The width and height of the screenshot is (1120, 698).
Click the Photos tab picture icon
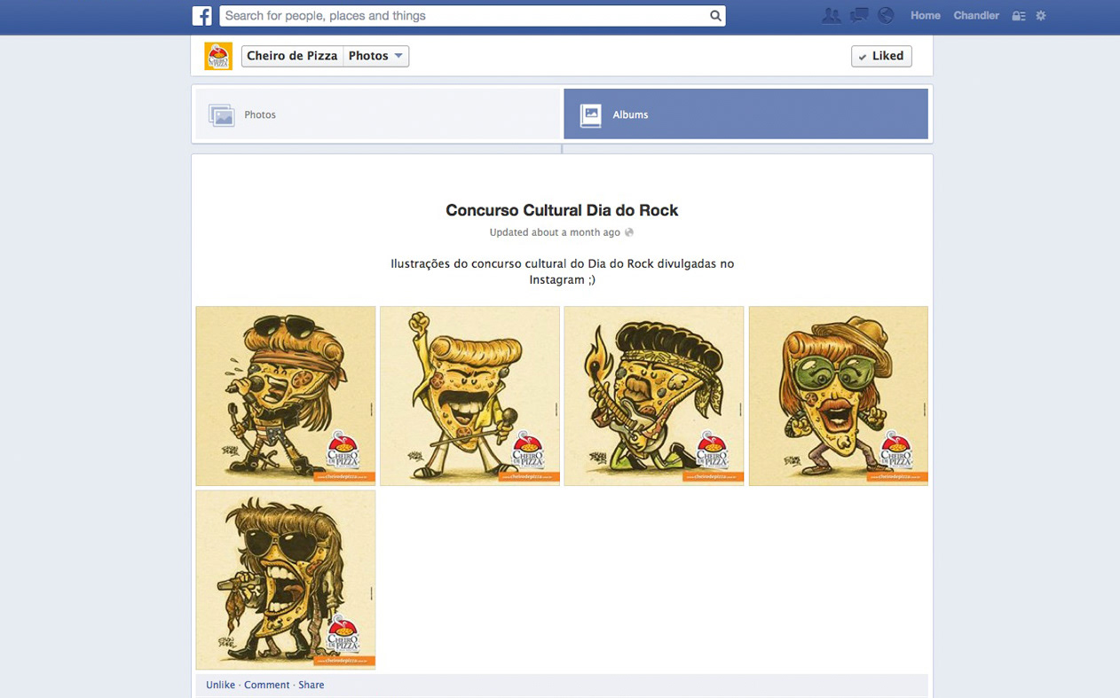coord(221,114)
